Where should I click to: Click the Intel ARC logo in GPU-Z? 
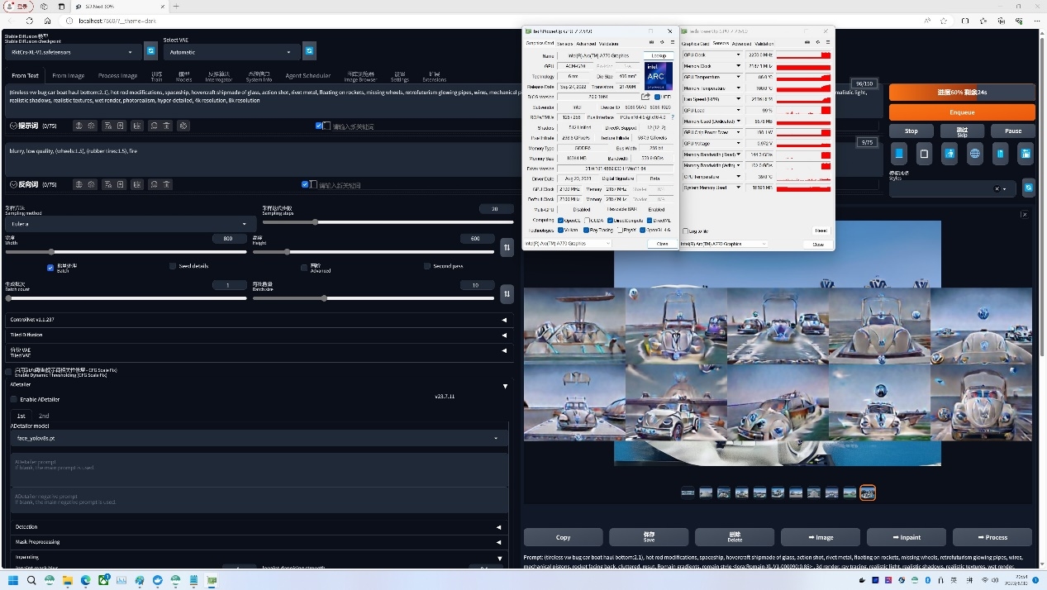(x=659, y=76)
